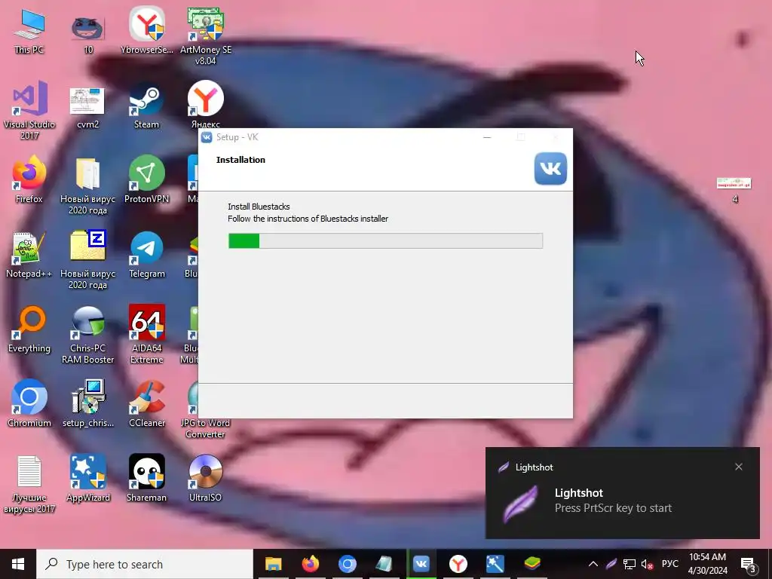The width and height of the screenshot is (772, 579).
Task: Switch to Chromium on the taskbar
Action: point(347,564)
